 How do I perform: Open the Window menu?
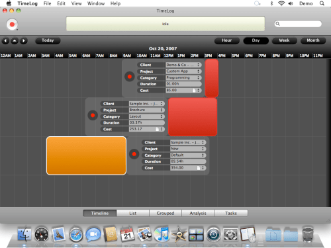pyautogui.click(x=96, y=3)
